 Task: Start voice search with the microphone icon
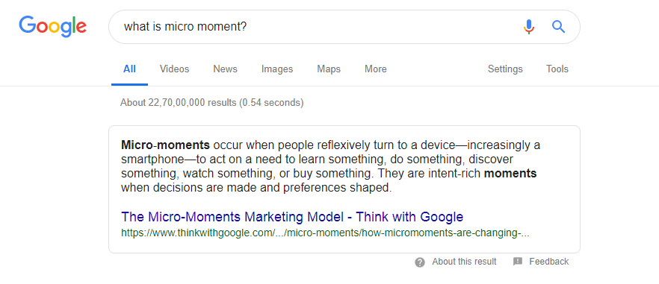(529, 27)
